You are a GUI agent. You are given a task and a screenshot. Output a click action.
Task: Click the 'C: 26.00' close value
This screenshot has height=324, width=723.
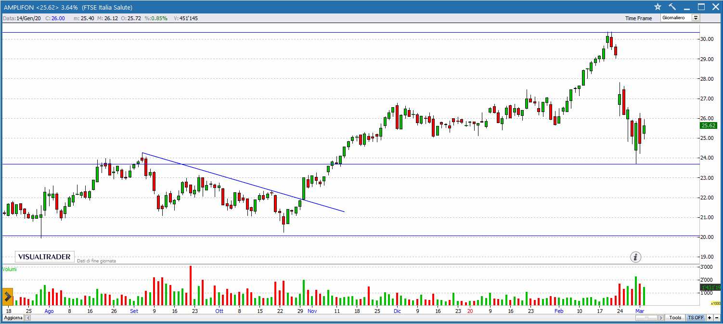[x=55, y=18]
